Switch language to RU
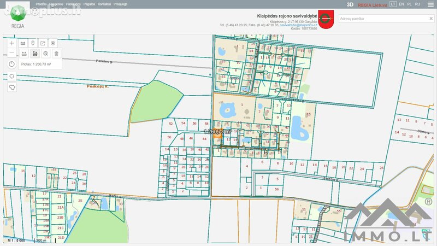Viewport: 437px width, 246px height. tap(417, 4)
